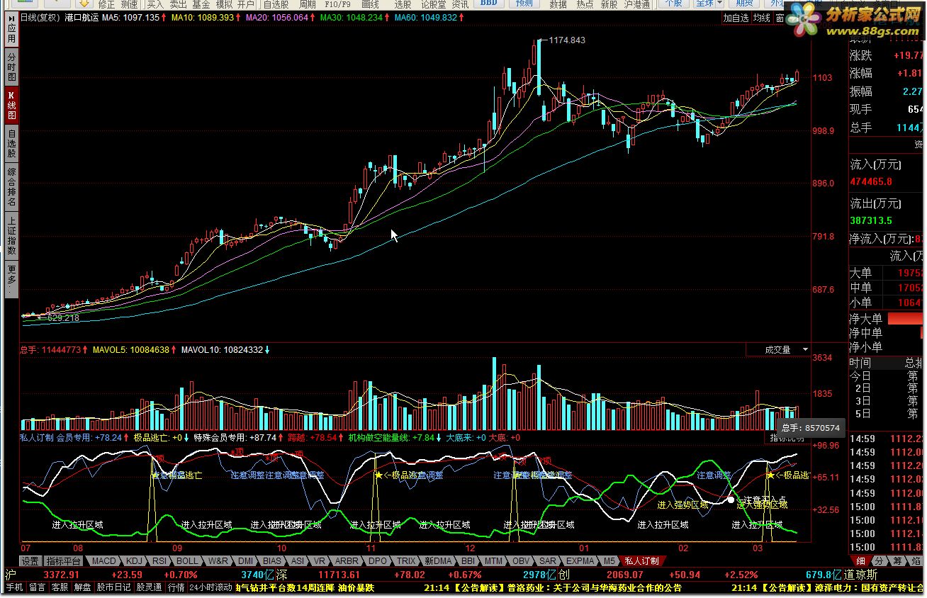The width and height of the screenshot is (927, 598).
Task: Select the K线图 sidebar tab
Action: click(x=11, y=105)
